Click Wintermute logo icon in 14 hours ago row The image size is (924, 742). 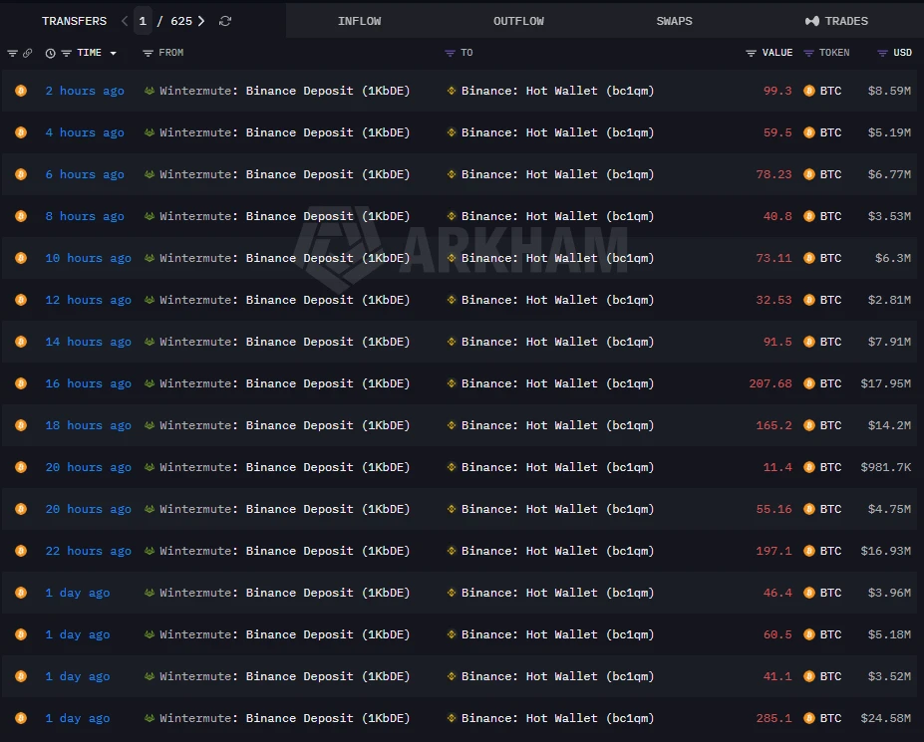coord(150,342)
